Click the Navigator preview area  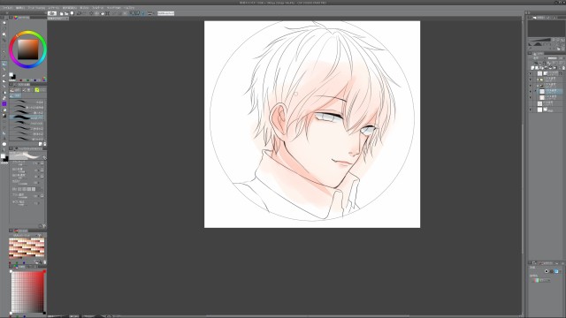(547, 29)
